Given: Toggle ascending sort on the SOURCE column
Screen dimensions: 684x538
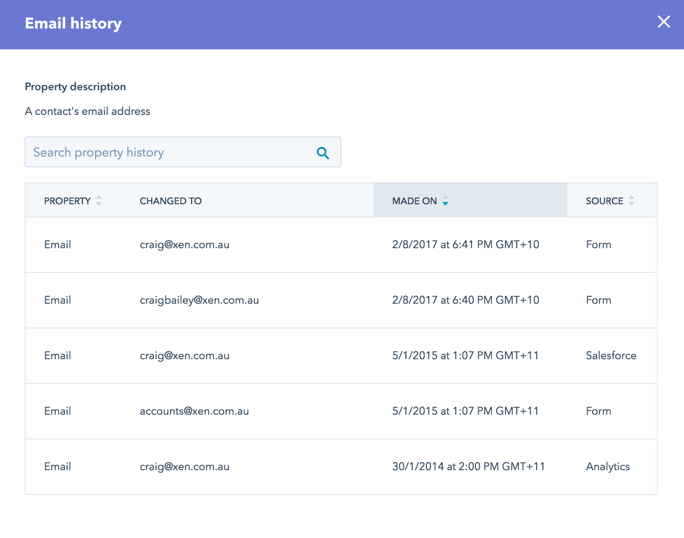Looking at the screenshot, I should pos(632,198).
